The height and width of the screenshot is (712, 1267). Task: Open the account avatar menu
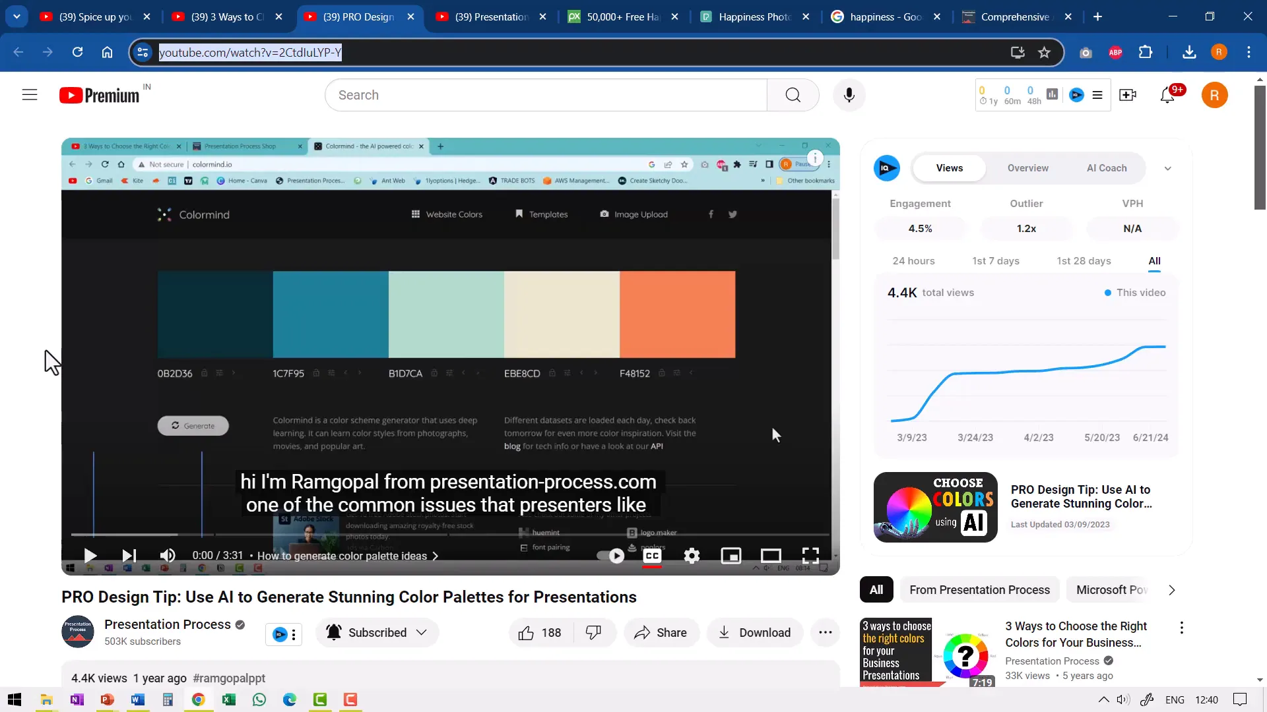tap(1214, 95)
